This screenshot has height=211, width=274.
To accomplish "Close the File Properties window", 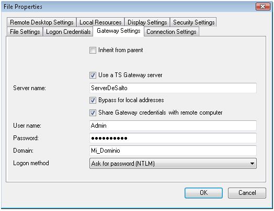I will point(263,7).
